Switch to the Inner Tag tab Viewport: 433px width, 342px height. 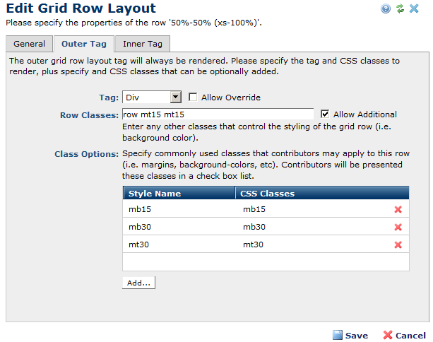[x=142, y=44]
